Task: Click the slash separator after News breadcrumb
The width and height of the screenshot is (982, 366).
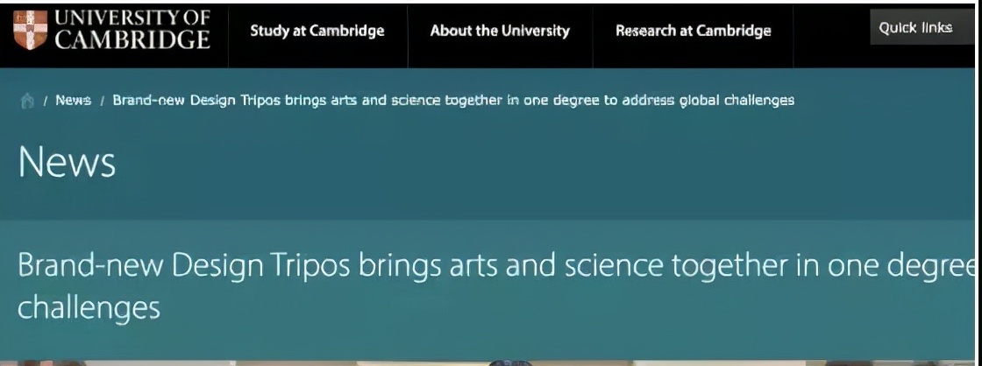Action: coord(102,102)
